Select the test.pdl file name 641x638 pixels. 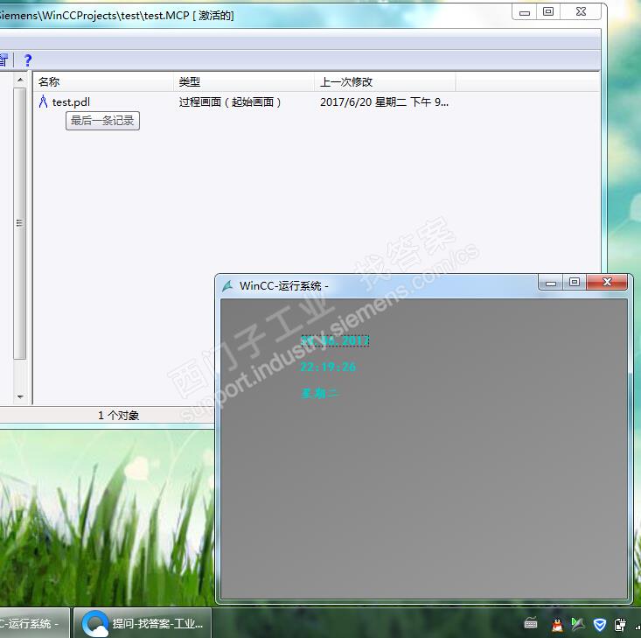[x=71, y=102]
